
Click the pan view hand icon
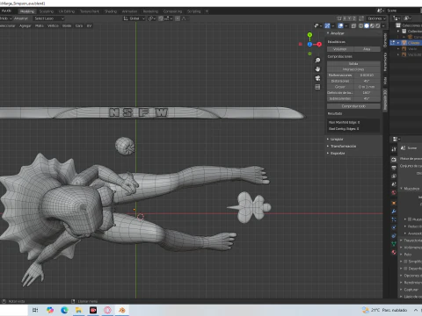[x=317, y=69]
